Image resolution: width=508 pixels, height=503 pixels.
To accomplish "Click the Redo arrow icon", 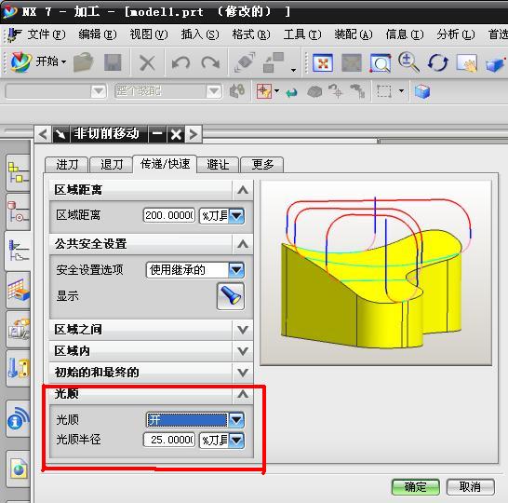I will tap(210, 62).
